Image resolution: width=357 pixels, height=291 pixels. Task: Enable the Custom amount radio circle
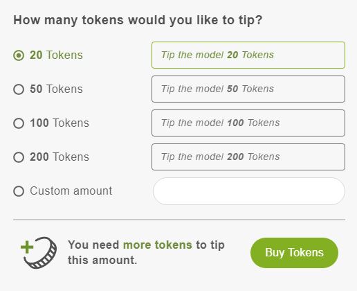coord(19,191)
